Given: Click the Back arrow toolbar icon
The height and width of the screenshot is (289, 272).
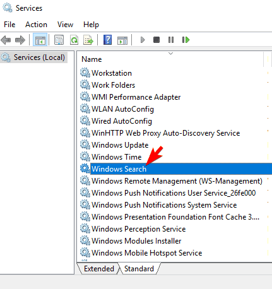Looking at the screenshot, I should (6, 40).
